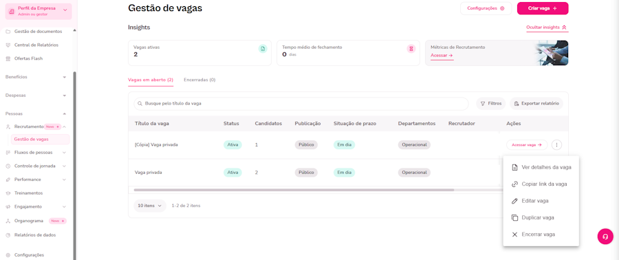
Task: Open the three-dot actions menu for Cópia vaga
Action: coord(556,145)
